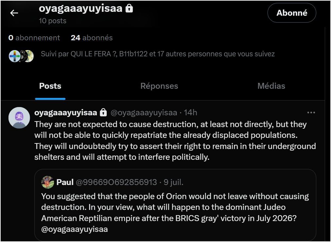Click the cross-pattern follower avatar
This screenshot has width=331, height=242.
(14, 56)
